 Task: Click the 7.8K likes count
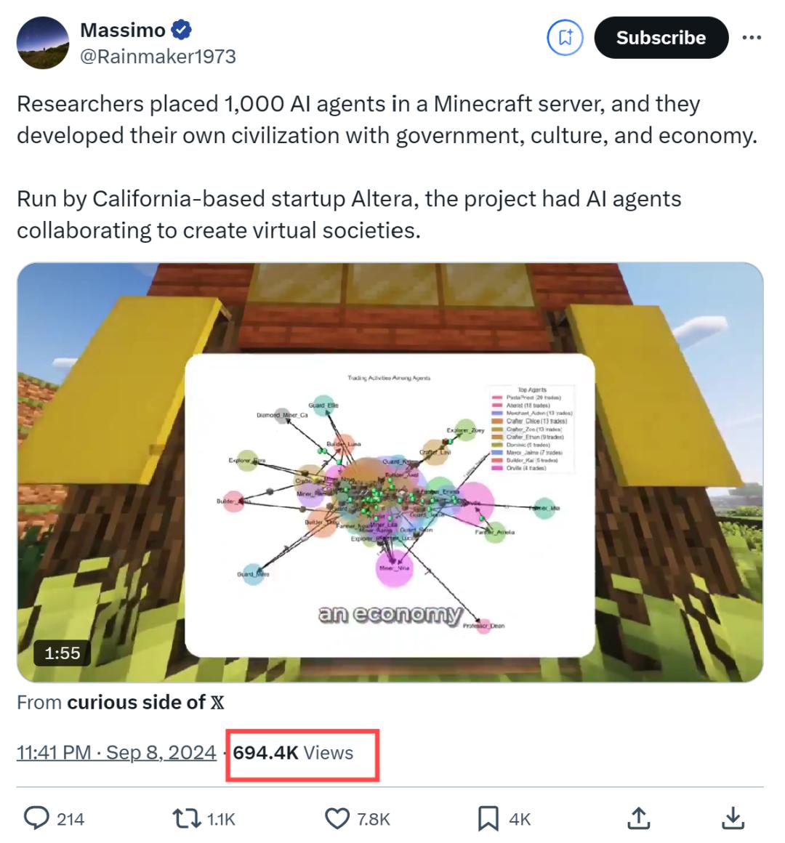374,819
